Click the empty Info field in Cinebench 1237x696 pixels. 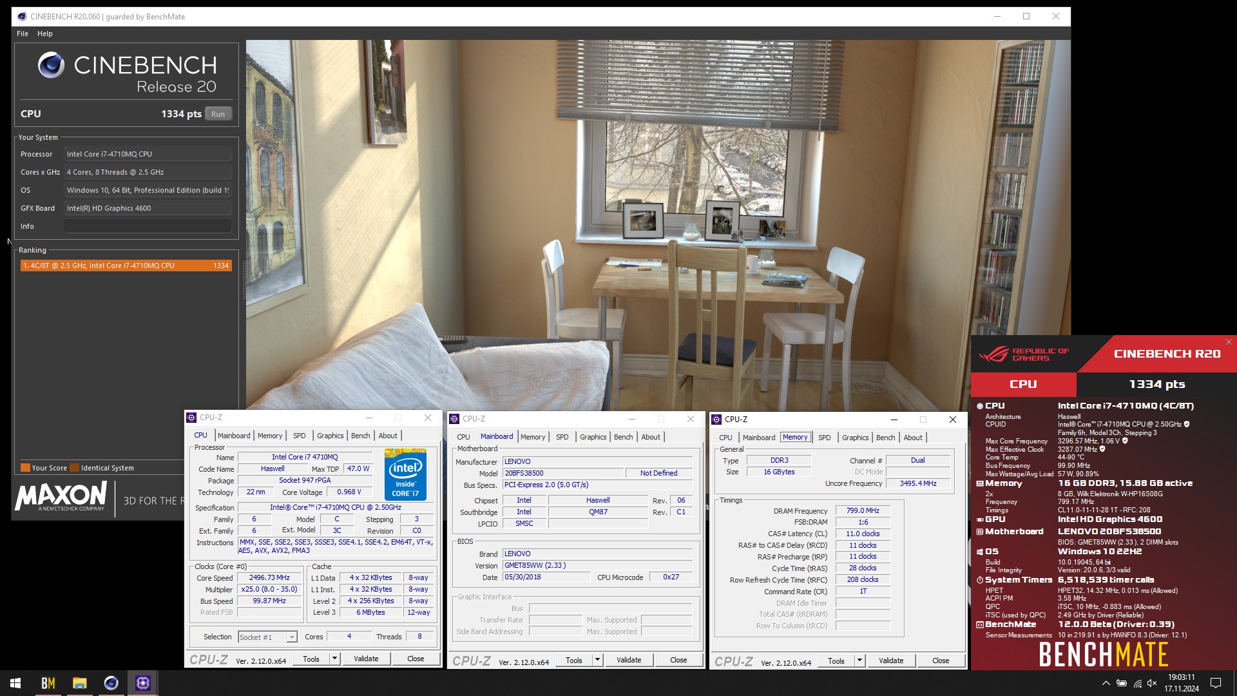click(148, 226)
